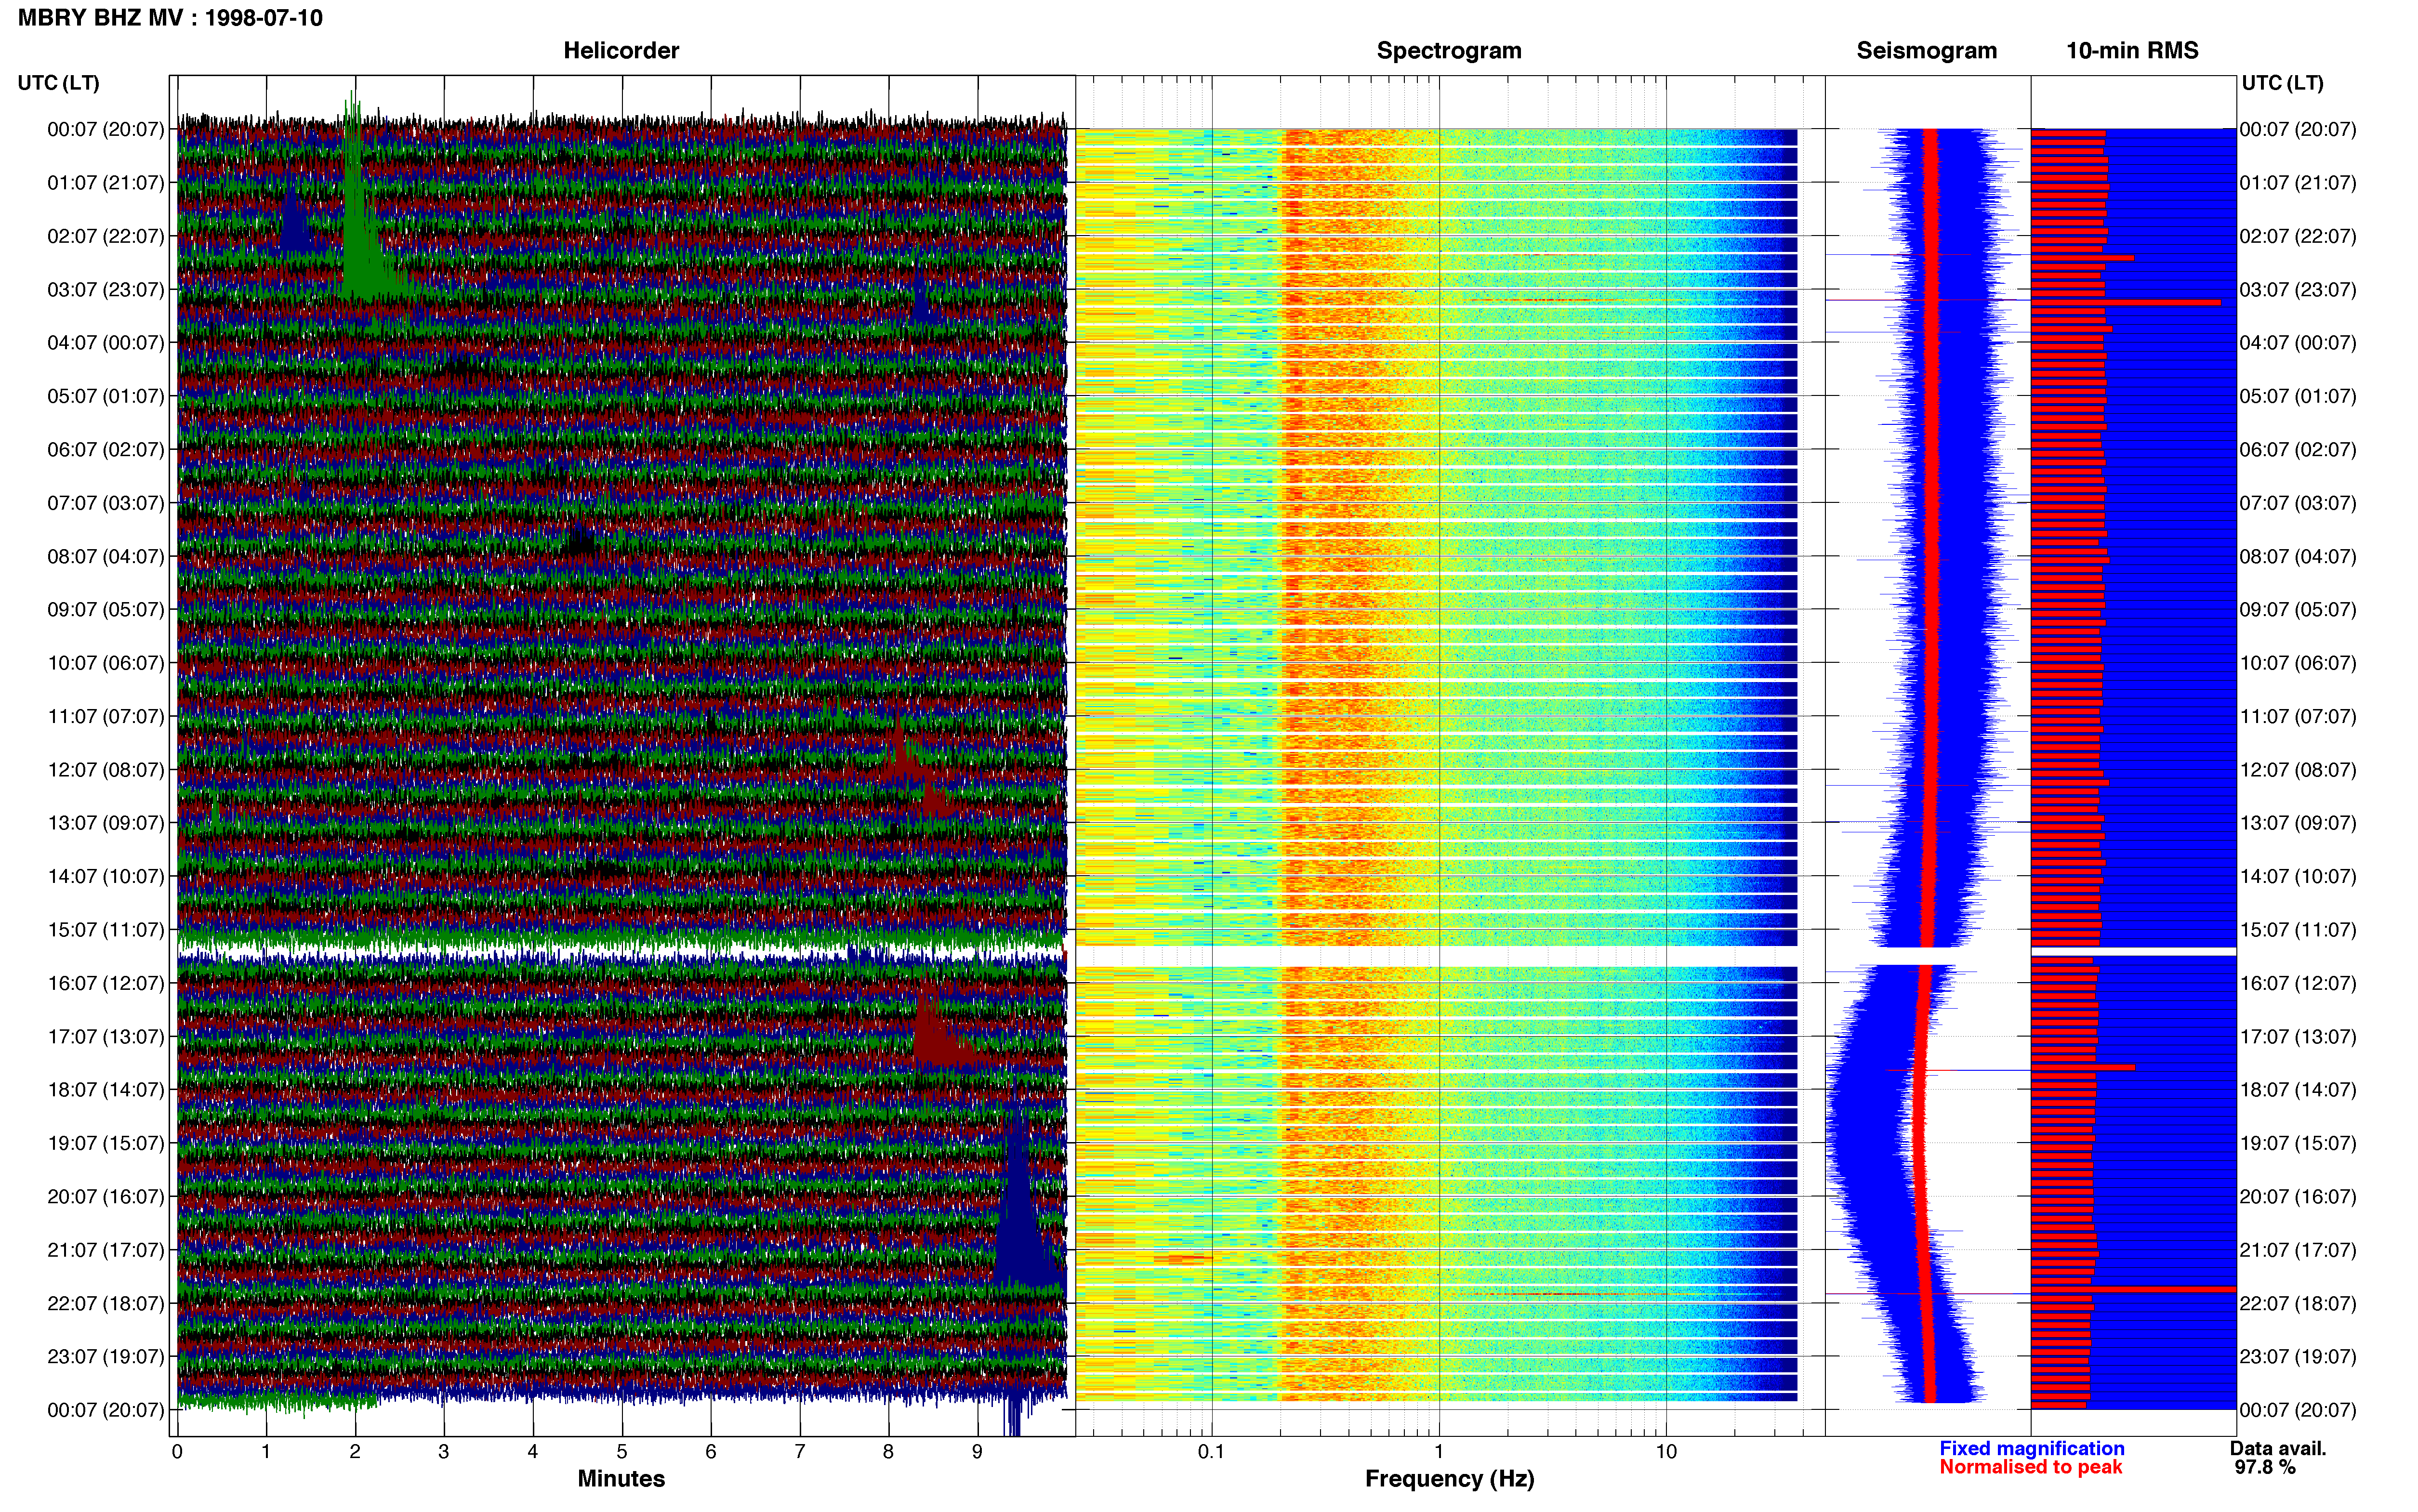The width and height of the screenshot is (2418, 1512).
Task: Click the Minutes axis title
Action: point(621,1478)
